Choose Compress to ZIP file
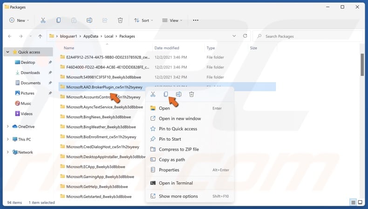Screen dimensions: 368x209 (x=190, y=149)
